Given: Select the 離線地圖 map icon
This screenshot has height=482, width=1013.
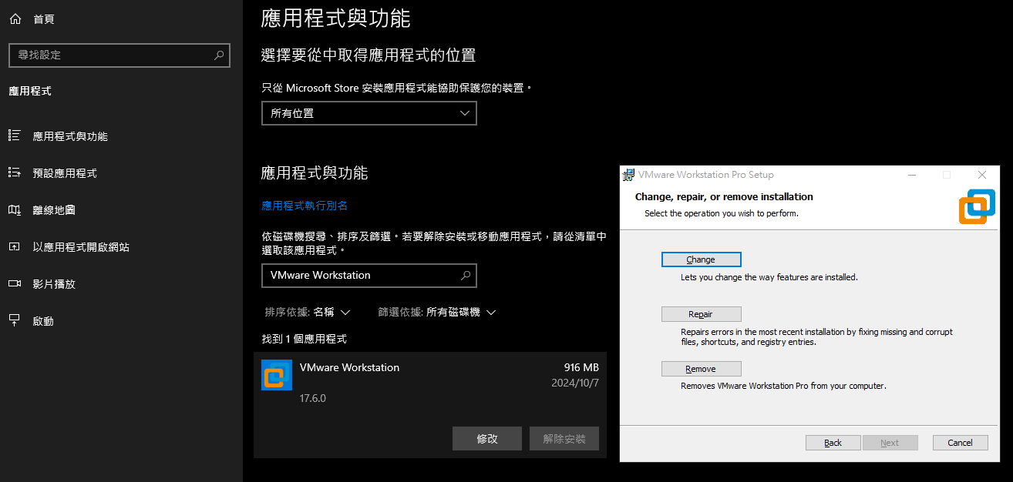Looking at the screenshot, I should [14, 210].
